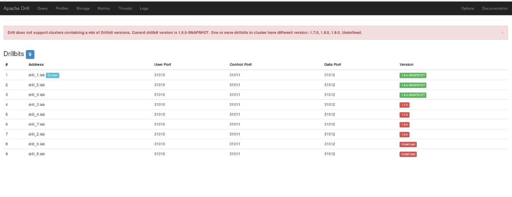Click the red 1.8.0 version badge for drill_7.lab
Image resolution: width=512 pixels, height=197 pixels.
click(404, 125)
